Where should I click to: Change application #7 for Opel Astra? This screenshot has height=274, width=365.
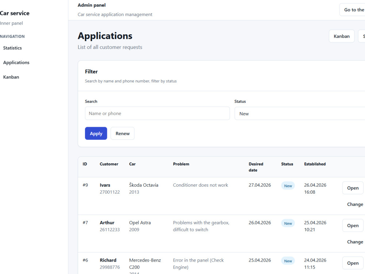click(x=355, y=241)
